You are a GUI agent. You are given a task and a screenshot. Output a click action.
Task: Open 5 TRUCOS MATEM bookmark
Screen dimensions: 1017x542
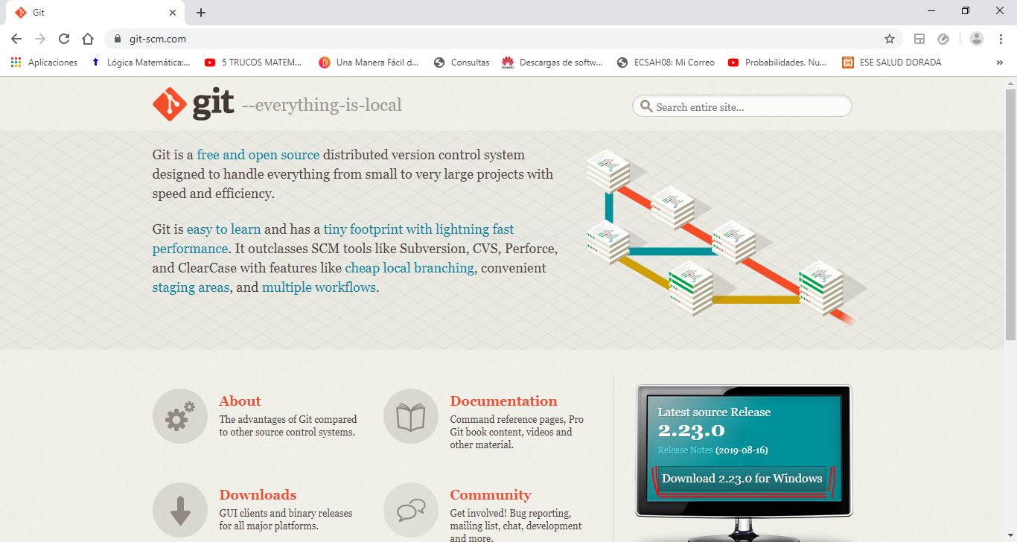point(253,63)
